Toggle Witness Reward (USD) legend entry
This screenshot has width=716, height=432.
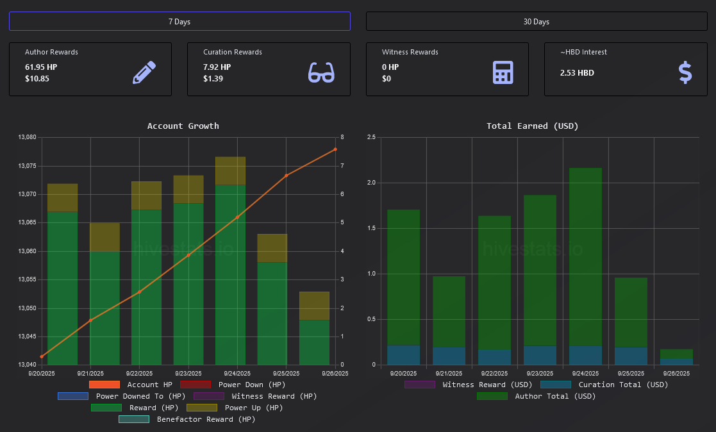click(x=419, y=385)
